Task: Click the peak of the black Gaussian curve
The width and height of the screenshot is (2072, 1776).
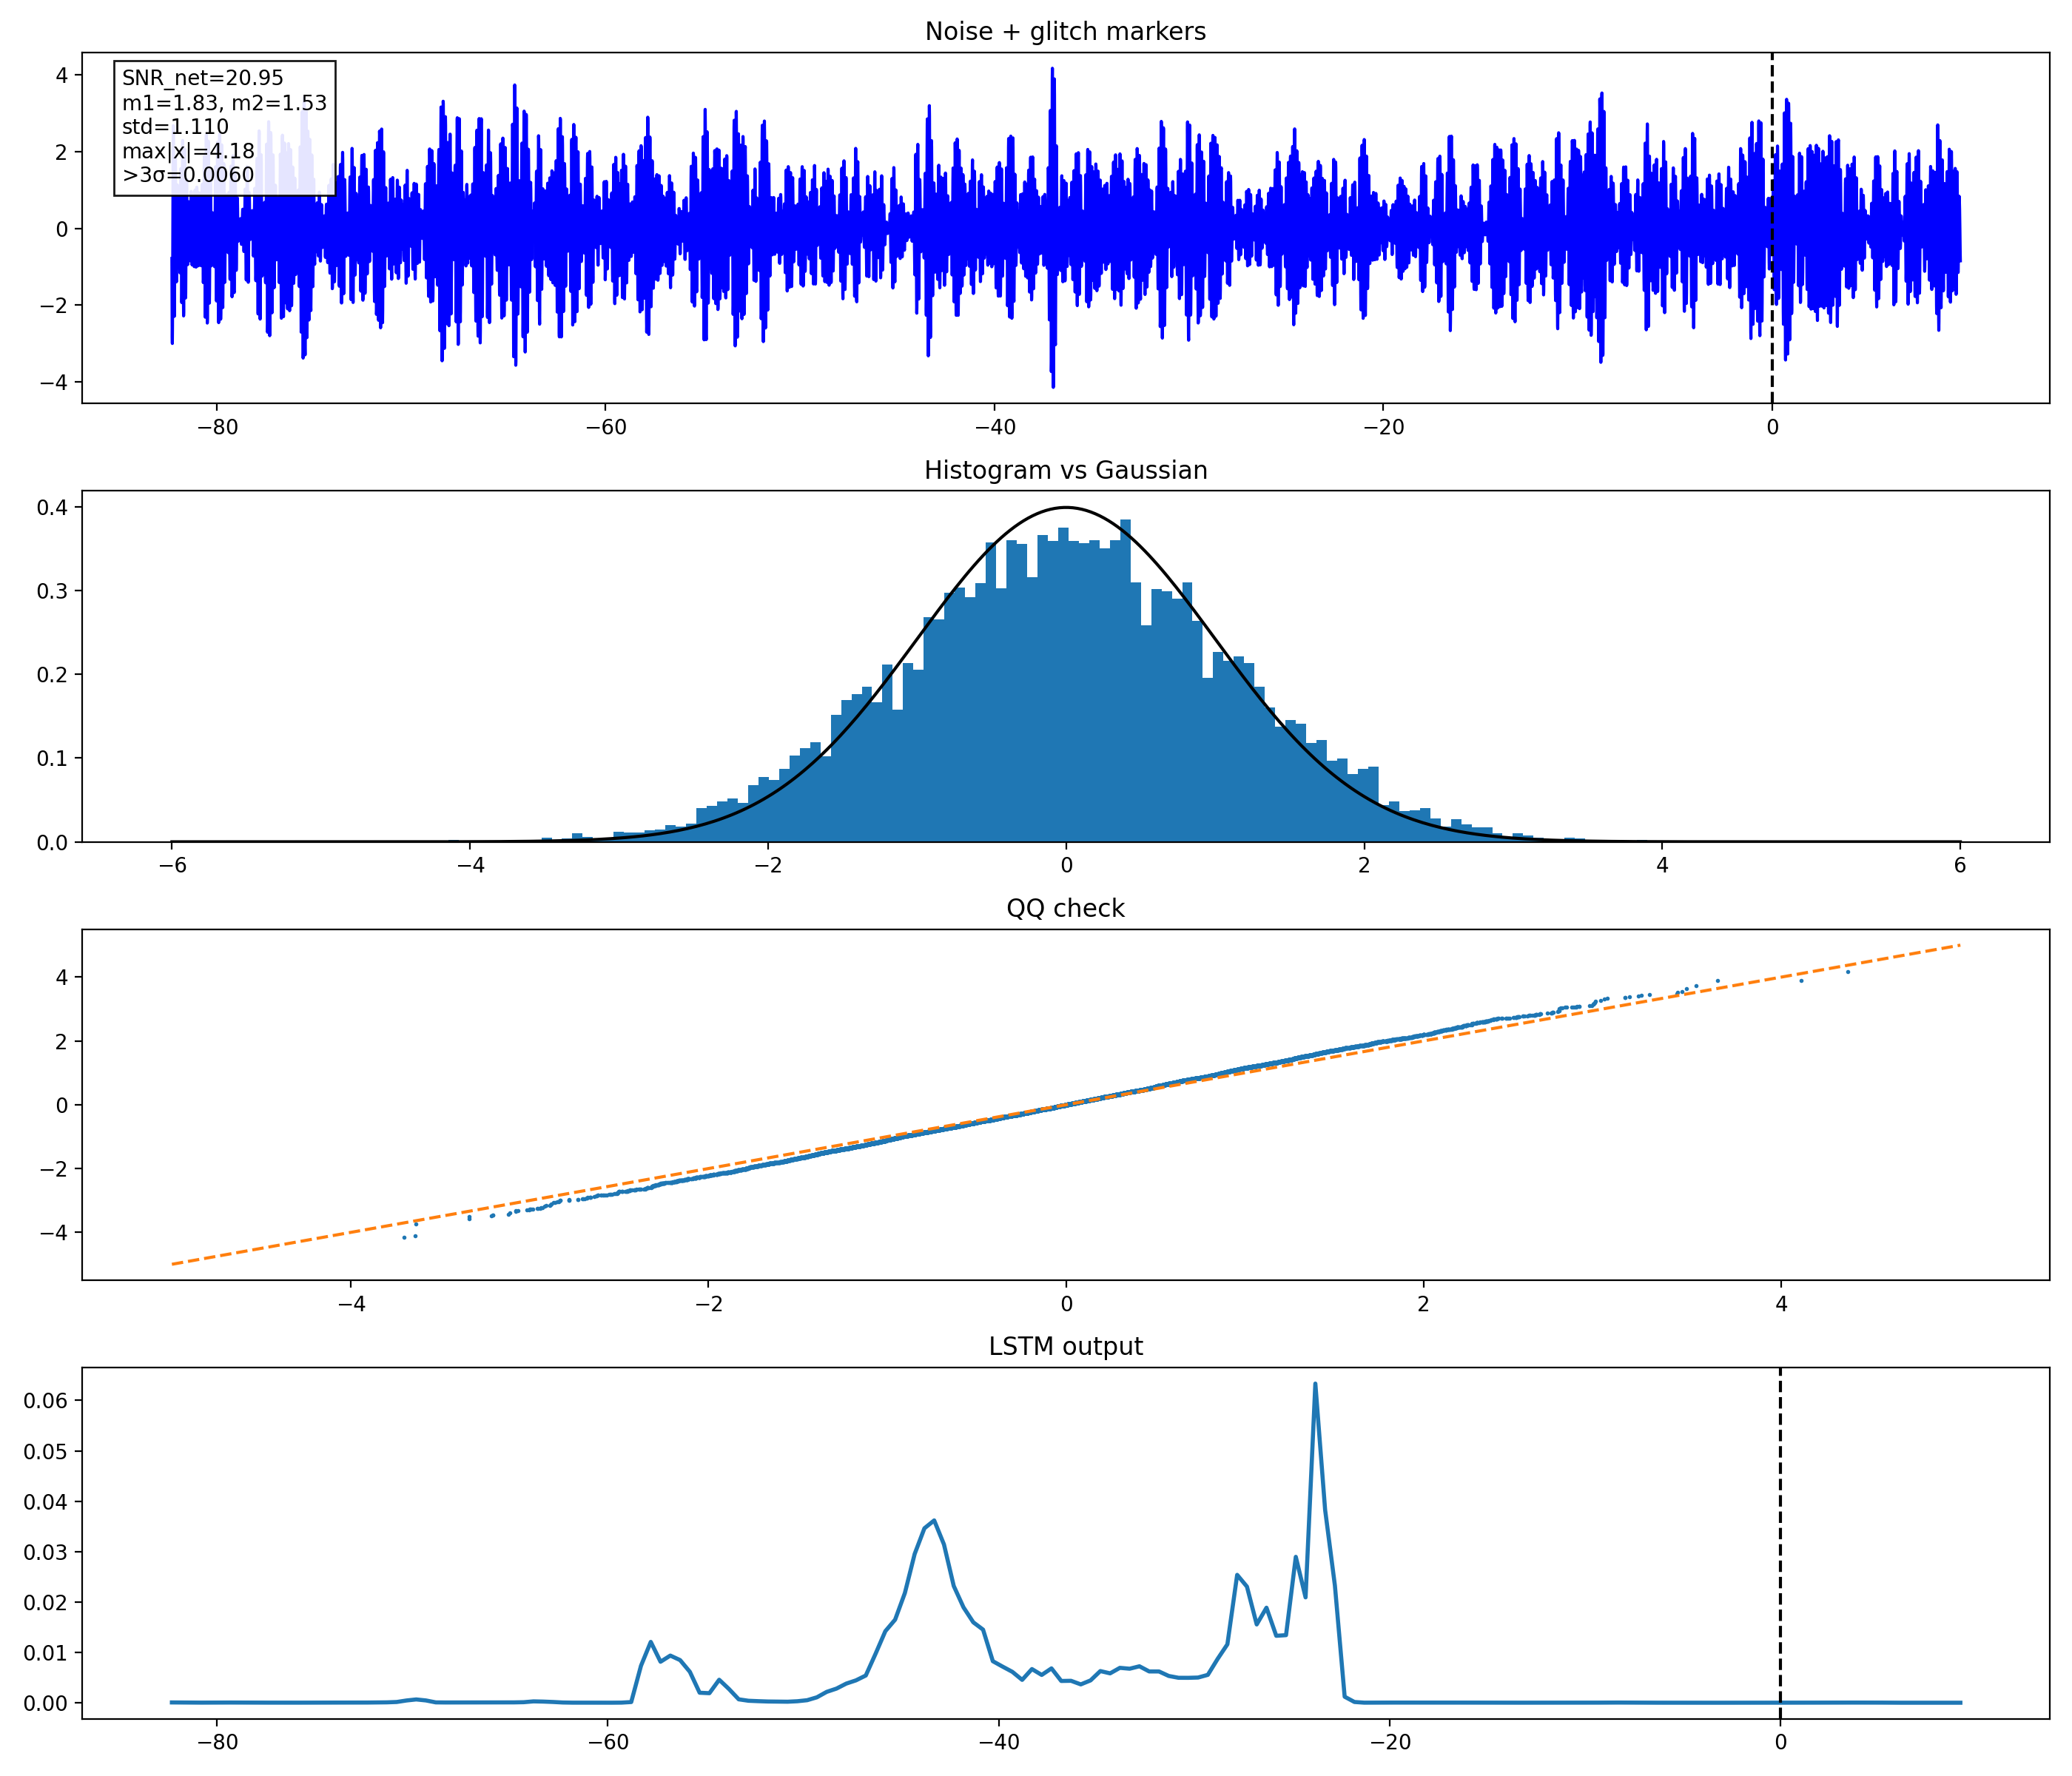Action: (x=1066, y=508)
